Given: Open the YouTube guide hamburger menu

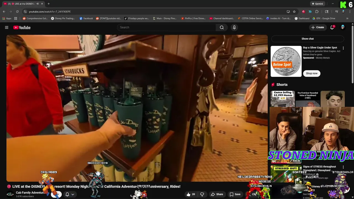Looking at the screenshot, I should [x=7, y=27].
